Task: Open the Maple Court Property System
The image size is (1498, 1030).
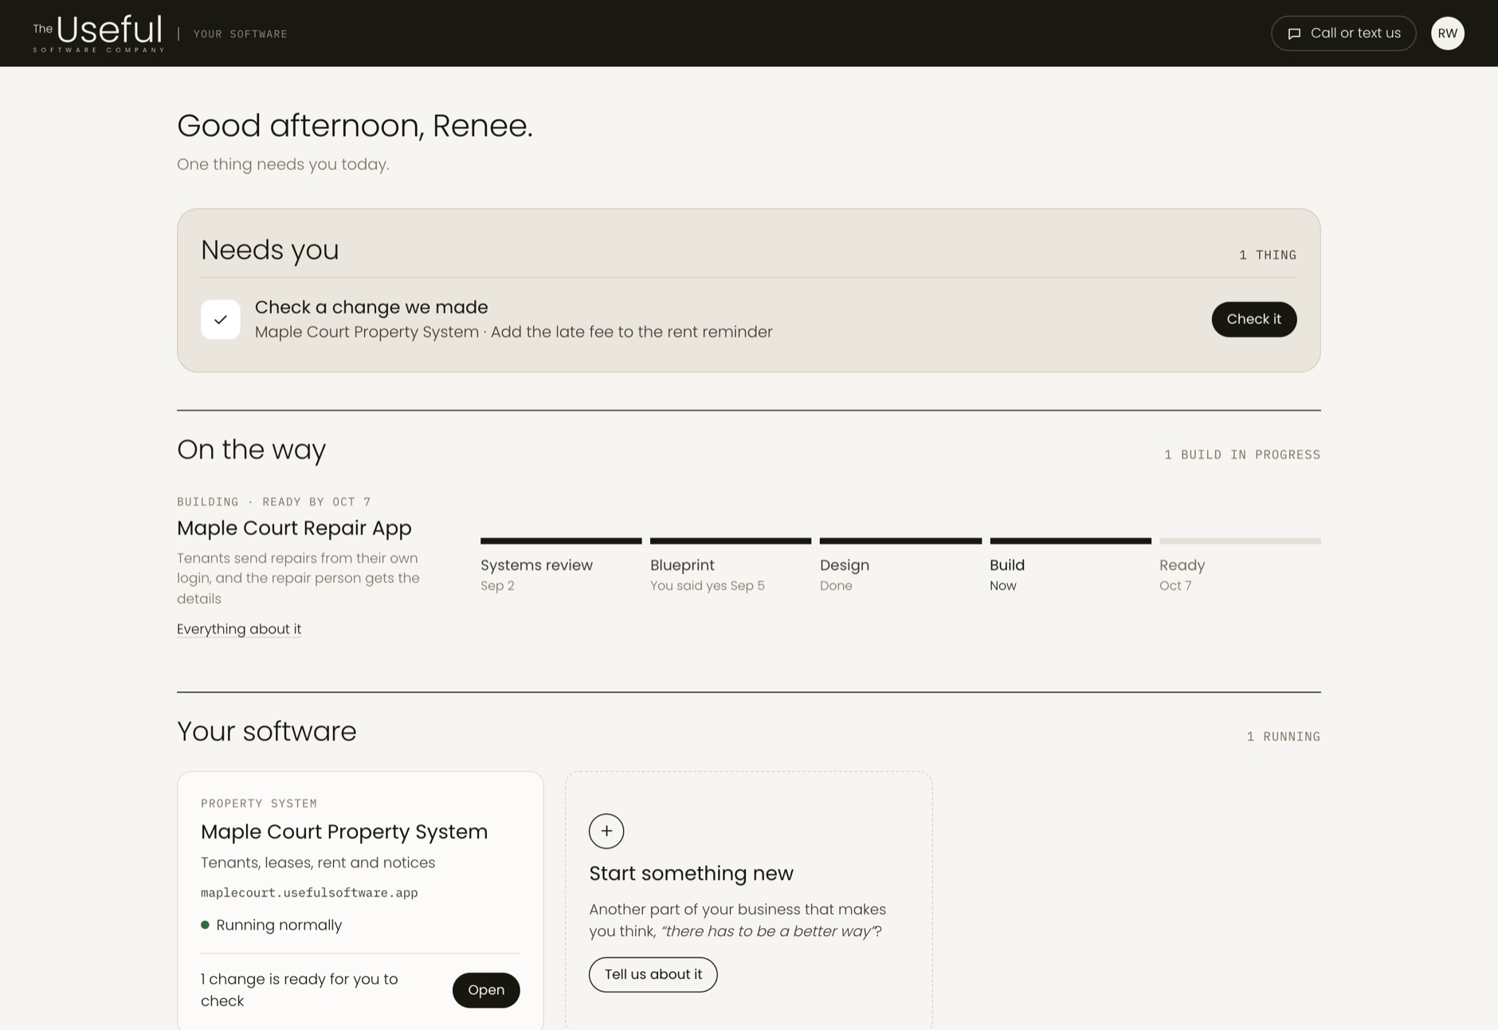Action: (486, 990)
